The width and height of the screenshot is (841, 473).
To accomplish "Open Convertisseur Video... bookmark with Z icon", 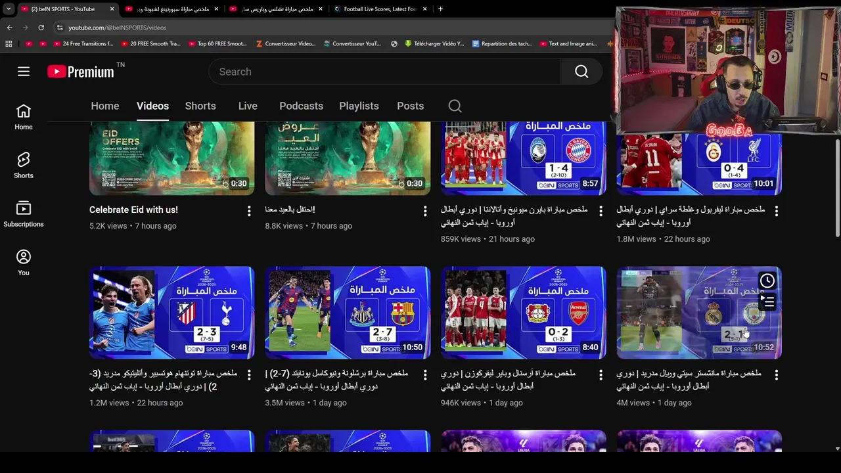I will pos(286,44).
